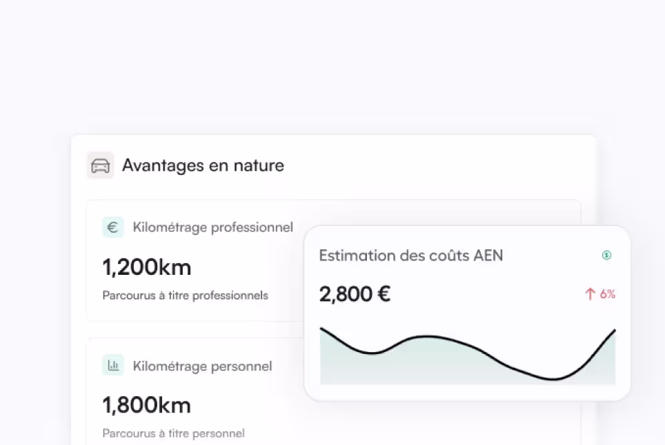Image resolution: width=665 pixels, height=445 pixels.
Task: Click the 2,800 € amount
Action: point(355,294)
